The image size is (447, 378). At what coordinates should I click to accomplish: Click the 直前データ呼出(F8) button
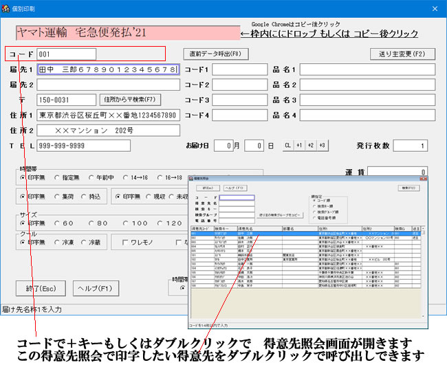click(215, 54)
